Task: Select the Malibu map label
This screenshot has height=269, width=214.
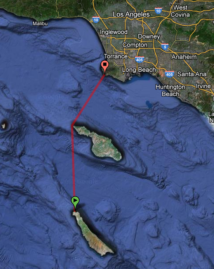Action: pyautogui.click(x=40, y=23)
